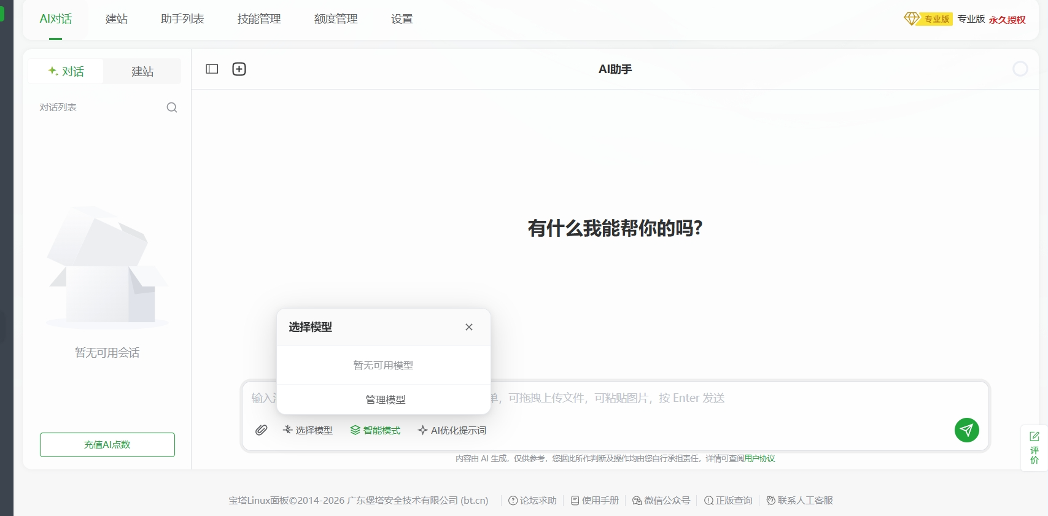Click the circular status icon top right

tap(1020, 69)
